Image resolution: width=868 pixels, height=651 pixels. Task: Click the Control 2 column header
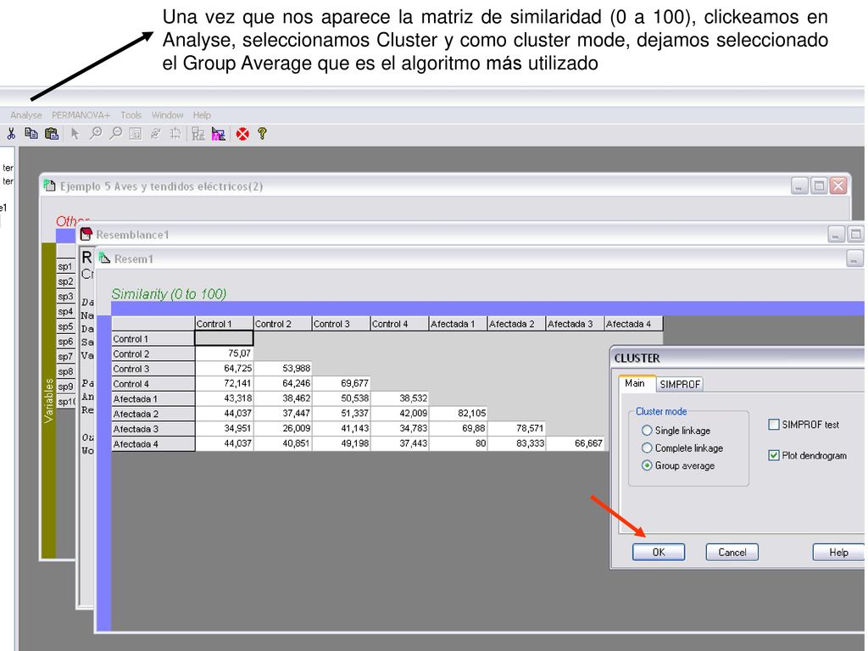pos(283,323)
